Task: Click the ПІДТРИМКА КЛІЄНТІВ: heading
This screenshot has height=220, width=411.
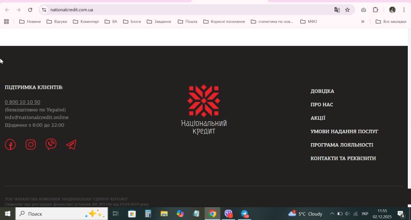Action: point(34,88)
